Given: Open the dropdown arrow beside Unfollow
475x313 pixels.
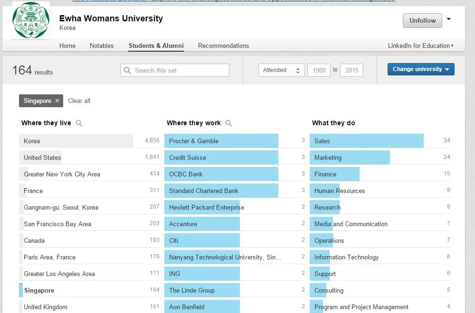Looking at the screenshot, I should click(x=449, y=19).
